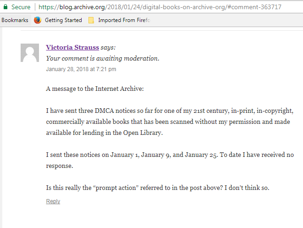Click the green padlock security icon
303x228 pixels.
(x=6, y=7)
